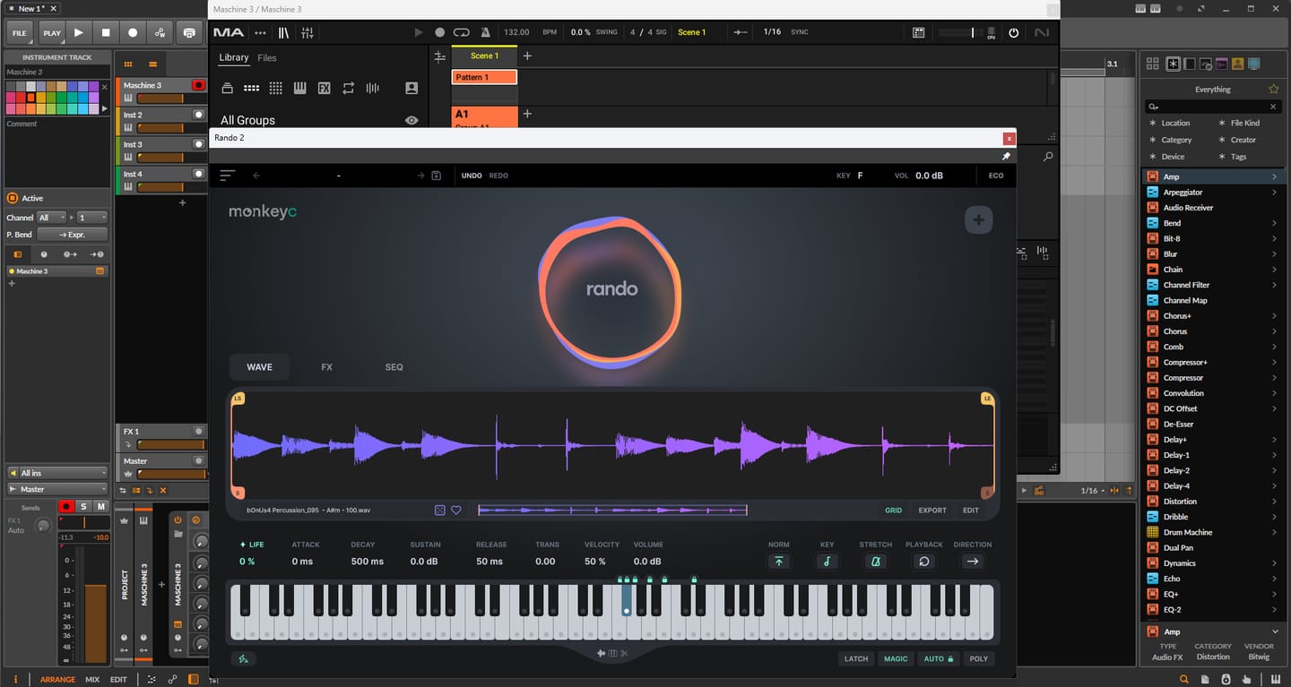Select the orange color swatch in track palette
Screen dimensions: 1291x687
[x=30, y=98]
